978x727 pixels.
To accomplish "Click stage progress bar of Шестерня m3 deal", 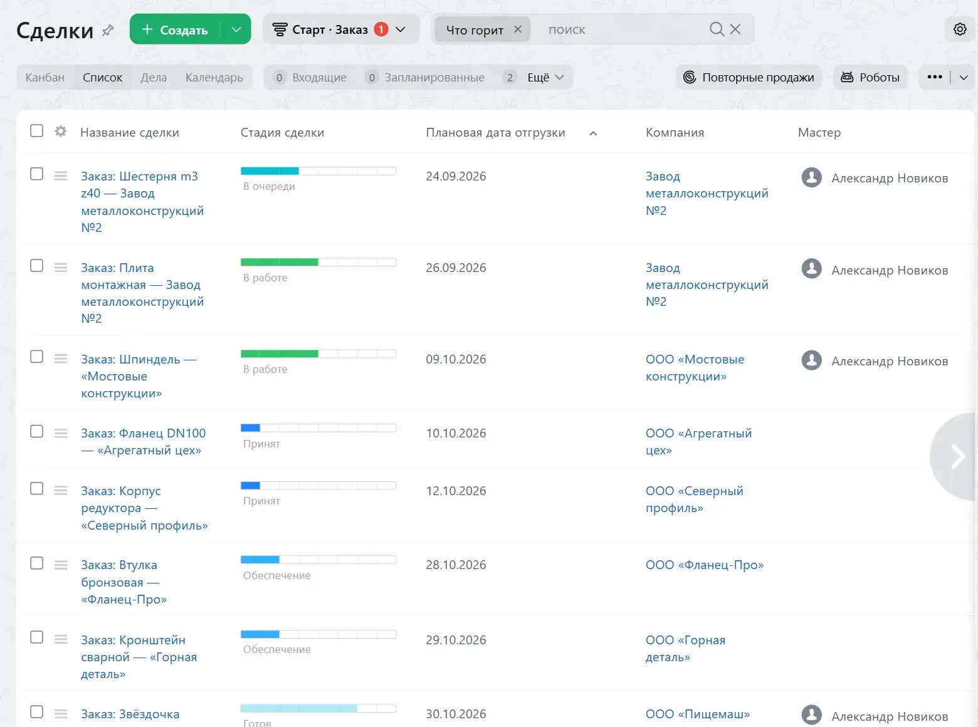I will tap(318, 171).
